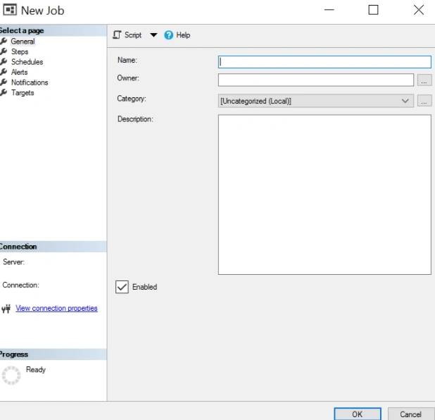Image resolution: width=435 pixels, height=420 pixels.
Task: Open Help via the question mark icon
Action: pos(168,35)
